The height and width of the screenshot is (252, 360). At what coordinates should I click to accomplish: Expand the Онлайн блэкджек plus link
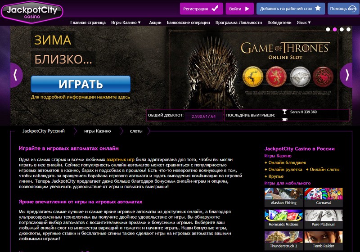(285, 162)
